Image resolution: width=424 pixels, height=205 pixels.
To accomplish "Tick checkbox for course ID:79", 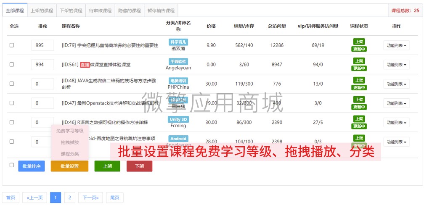I will [x=12, y=45].
